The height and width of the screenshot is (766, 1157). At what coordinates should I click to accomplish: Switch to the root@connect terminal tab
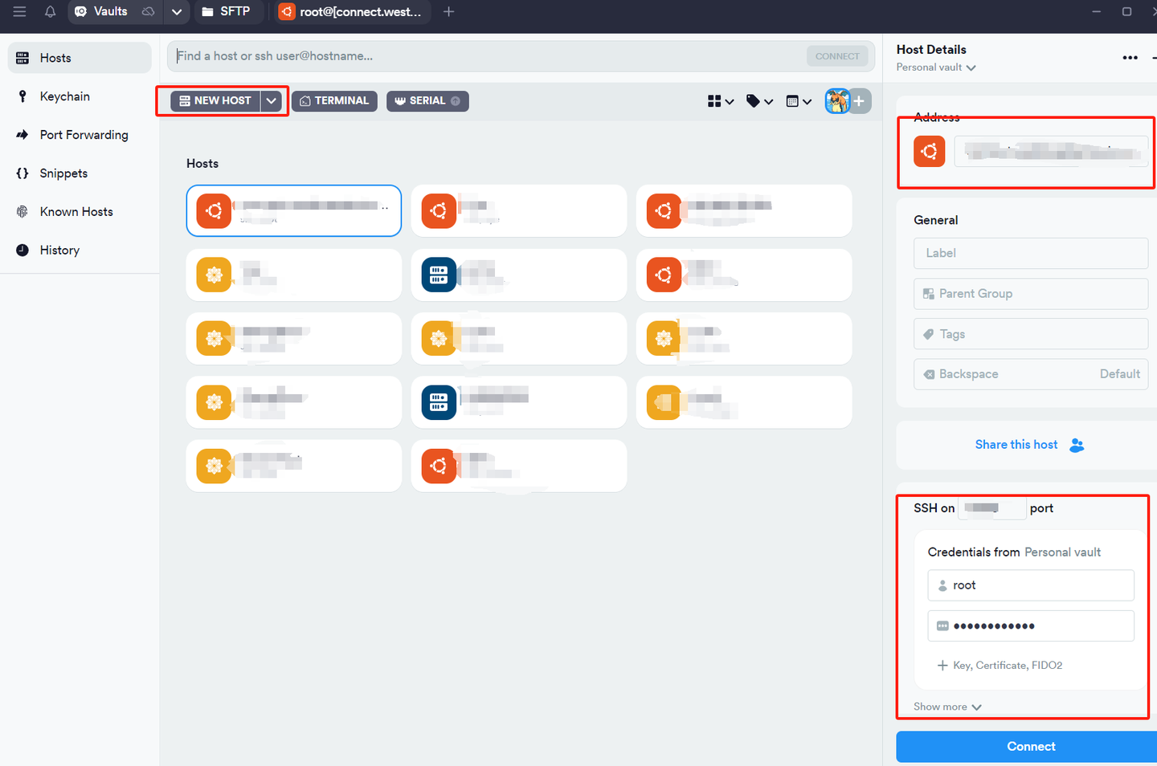pos(351,12)
